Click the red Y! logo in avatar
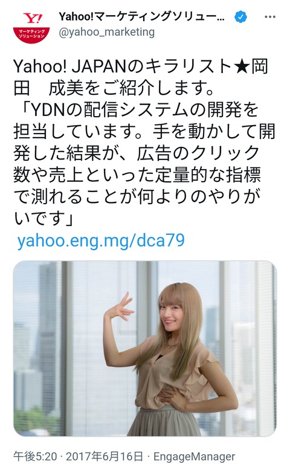Image resolution: width=290 pixels, height=473 pixels. click(x=33, y=19)
